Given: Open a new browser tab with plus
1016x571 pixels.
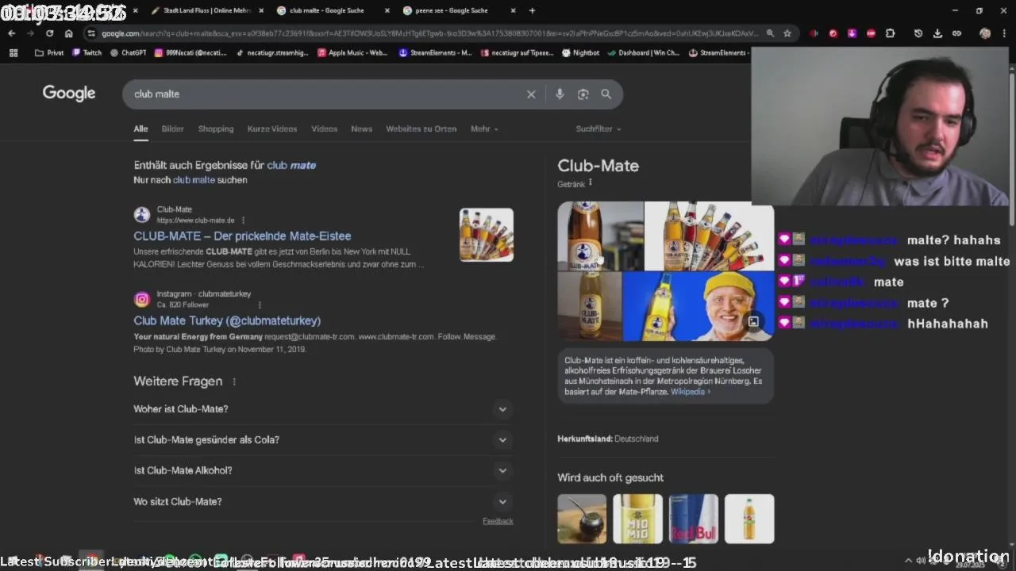Looking at the screenshot, I should [x=532, y=10].
